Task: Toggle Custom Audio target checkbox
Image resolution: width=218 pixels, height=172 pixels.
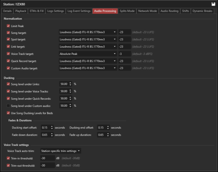Action: point(8,68)
